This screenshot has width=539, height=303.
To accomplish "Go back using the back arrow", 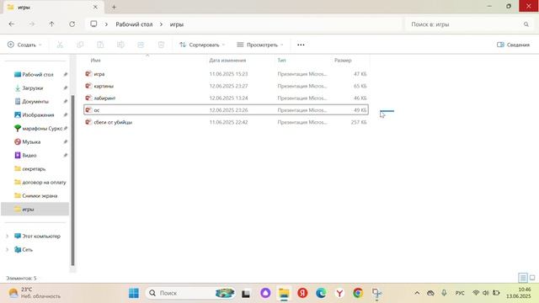I will point(11,24).
